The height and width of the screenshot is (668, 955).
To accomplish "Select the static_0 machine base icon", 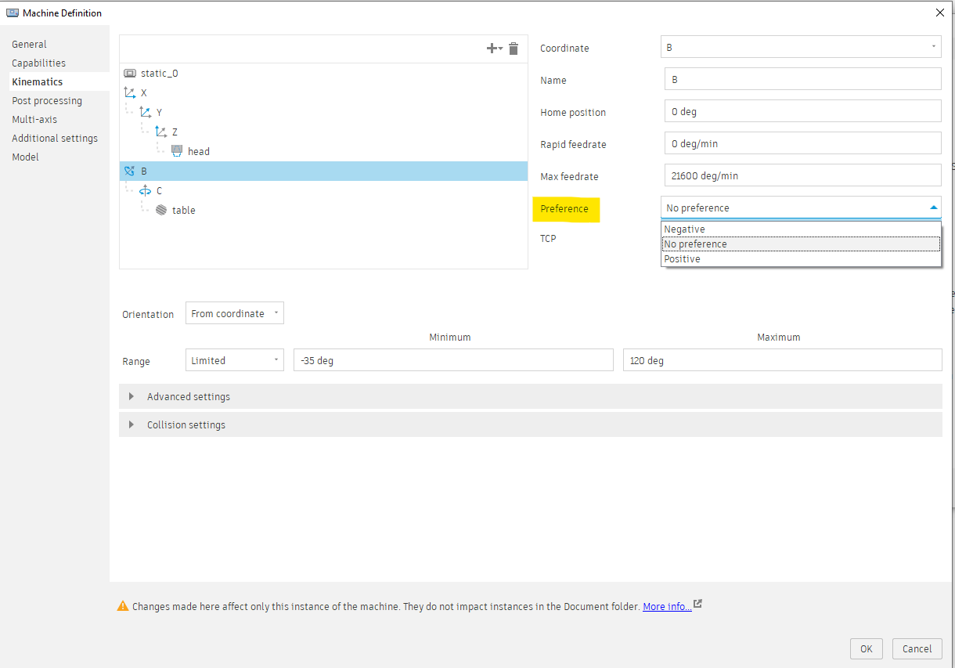I will coord(128,73).
